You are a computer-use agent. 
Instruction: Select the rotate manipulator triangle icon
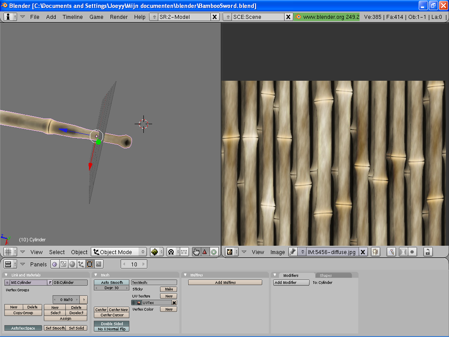pyautogui.click(x=204, y=252)
